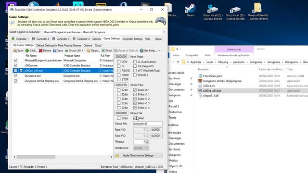Click the Mojang breadcrumb in Explorer path
Image resolution: width=308 pixels, height=173 pixels.
click(223, 62)
